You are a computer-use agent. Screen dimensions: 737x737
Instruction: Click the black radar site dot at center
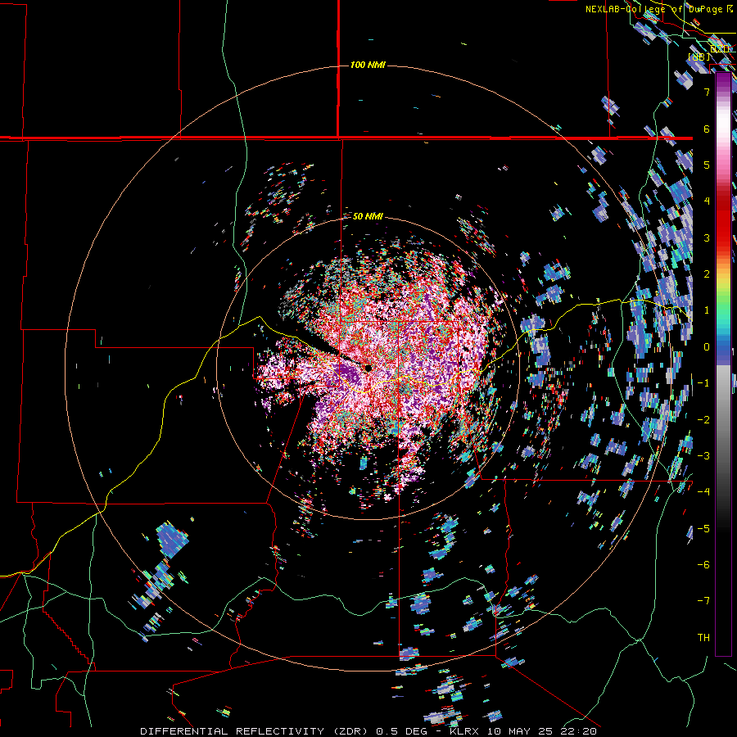(x=368, y=368)
